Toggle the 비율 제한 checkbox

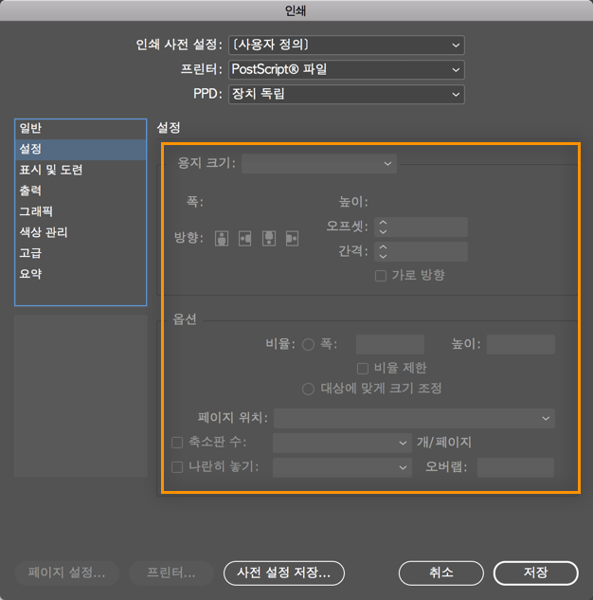pyautogui.click(x=363, y=369)
